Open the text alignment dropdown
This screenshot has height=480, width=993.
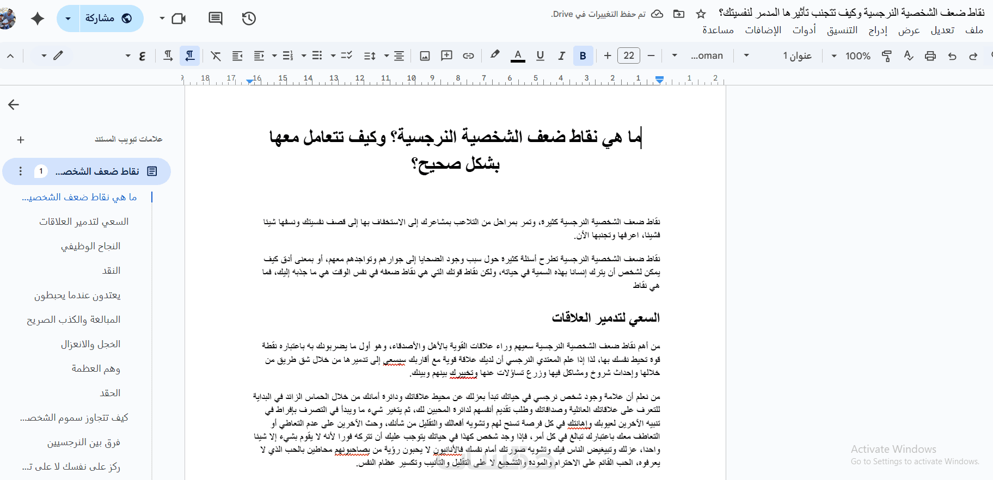(x=393, y=56)
